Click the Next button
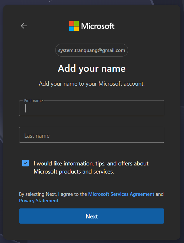Screen dimensions: 184x243 [x=92, y=216]
